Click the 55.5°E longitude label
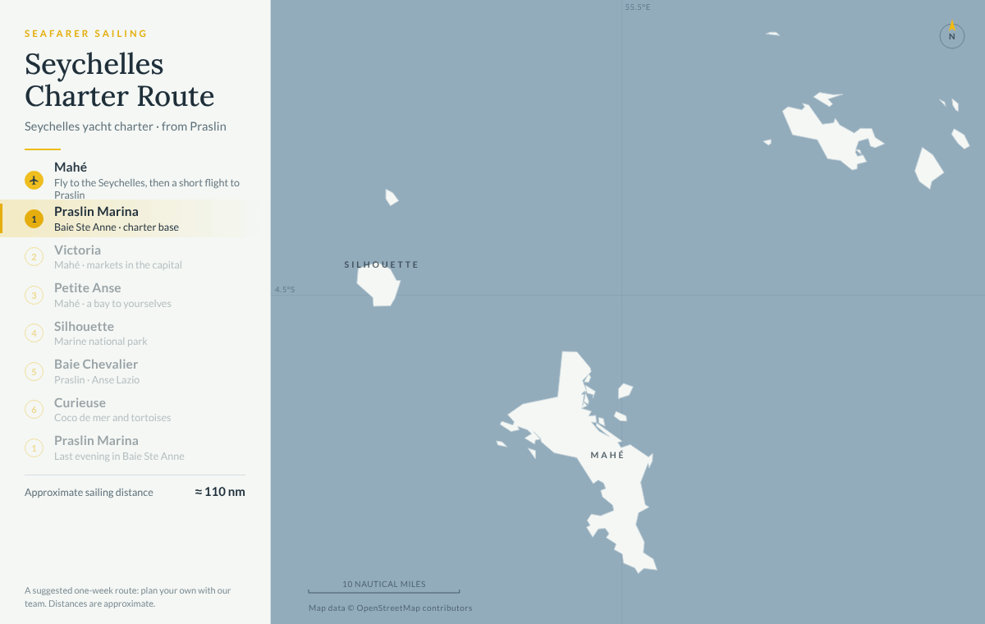985x624 pixels. coord(638,7)
